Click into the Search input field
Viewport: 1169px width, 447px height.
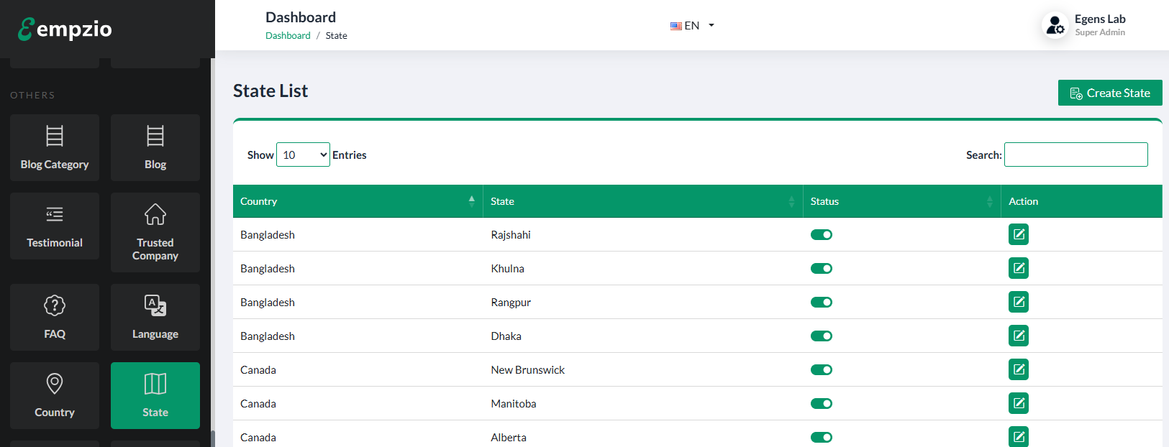[1075, 155]
